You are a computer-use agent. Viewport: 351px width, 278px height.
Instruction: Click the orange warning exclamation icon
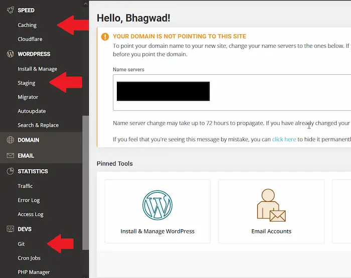click(105, 37)
